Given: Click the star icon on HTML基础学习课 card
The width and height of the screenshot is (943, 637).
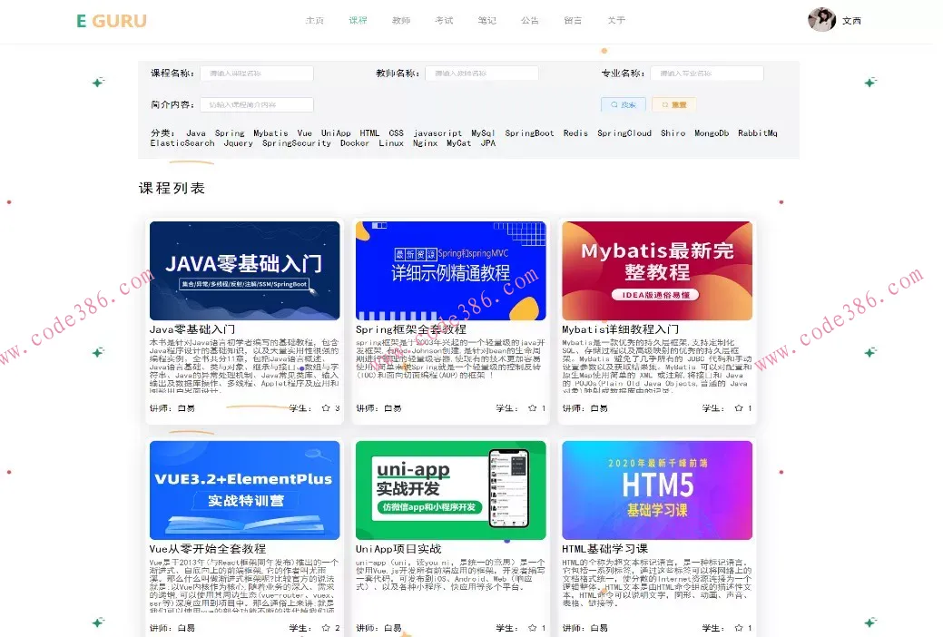Looking at the screenshot, I should click(x=739, y=627).
